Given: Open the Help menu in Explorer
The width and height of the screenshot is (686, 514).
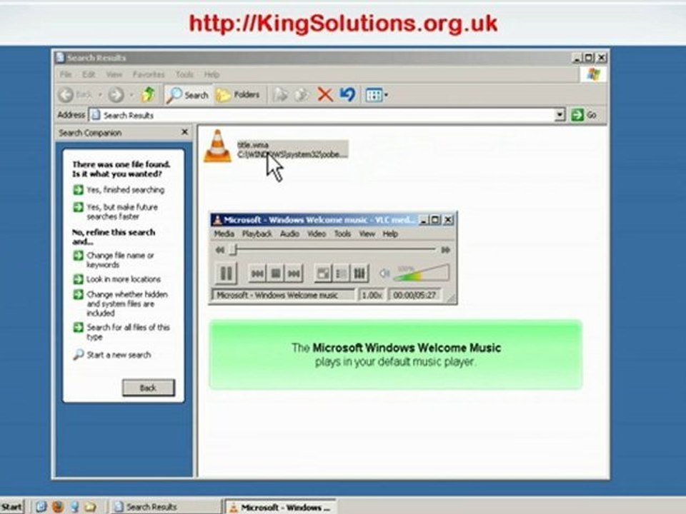Looking at the screenshot, I should click(x=212, y=75).
